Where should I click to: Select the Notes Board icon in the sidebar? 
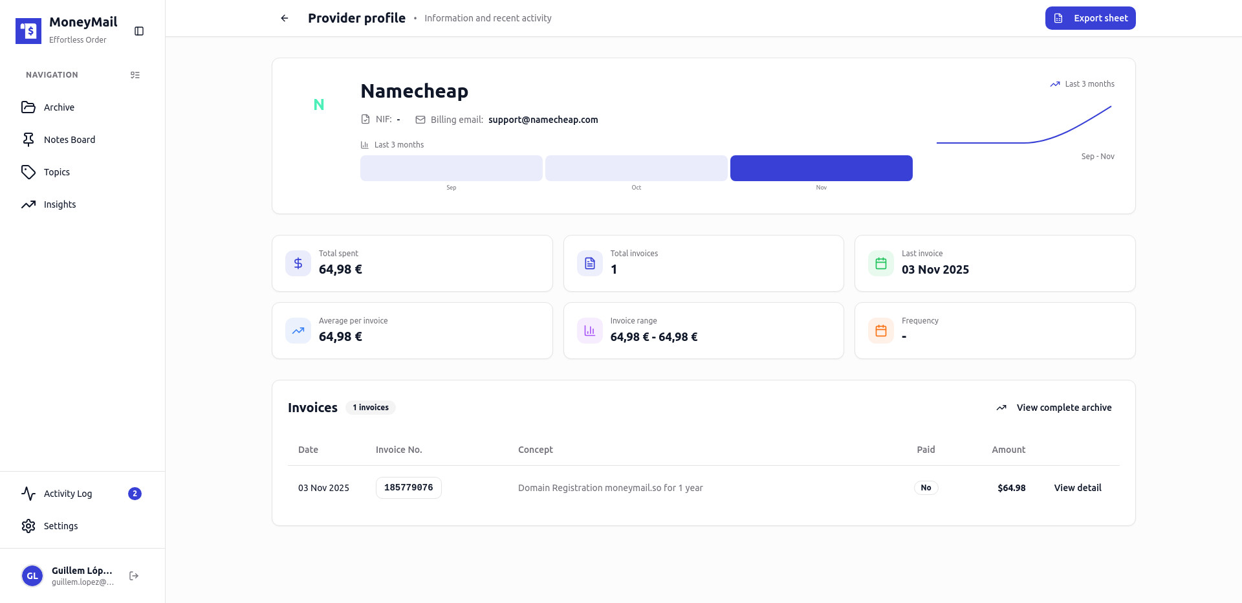click(x=28, y=139)
